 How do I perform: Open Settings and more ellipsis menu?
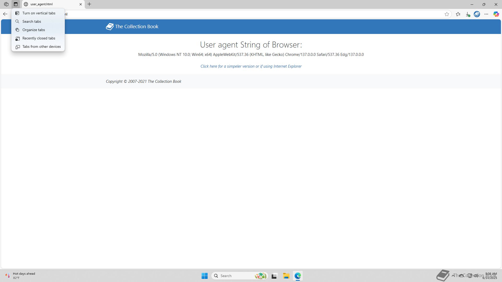pyautogui.click(x=486, y=14)
